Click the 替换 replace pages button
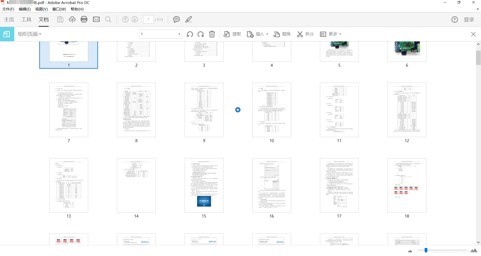This screenshot has width=481, height=256. point(282,34)
